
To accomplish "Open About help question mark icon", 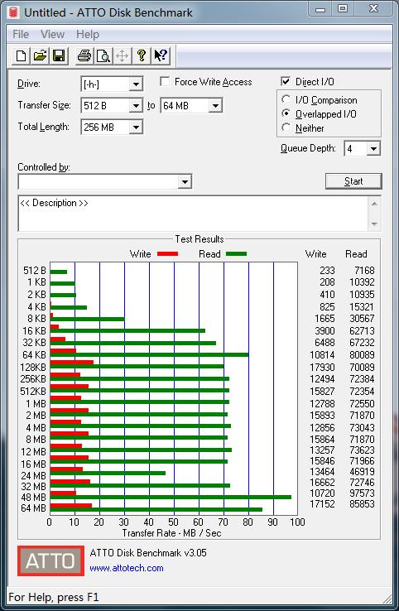I will [142, 55].
